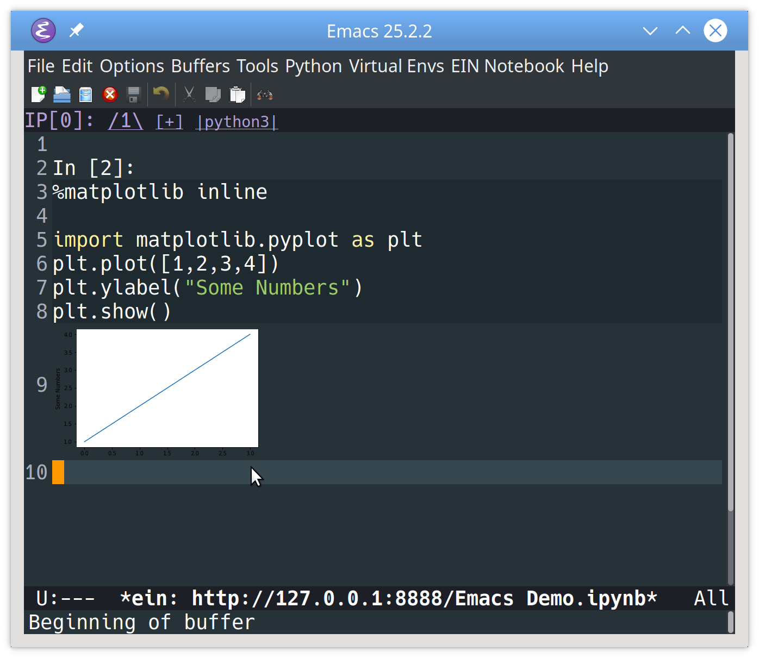Expand the window using the up chevron
Viewport: 759px width, 658px height.
pos(683,30)
